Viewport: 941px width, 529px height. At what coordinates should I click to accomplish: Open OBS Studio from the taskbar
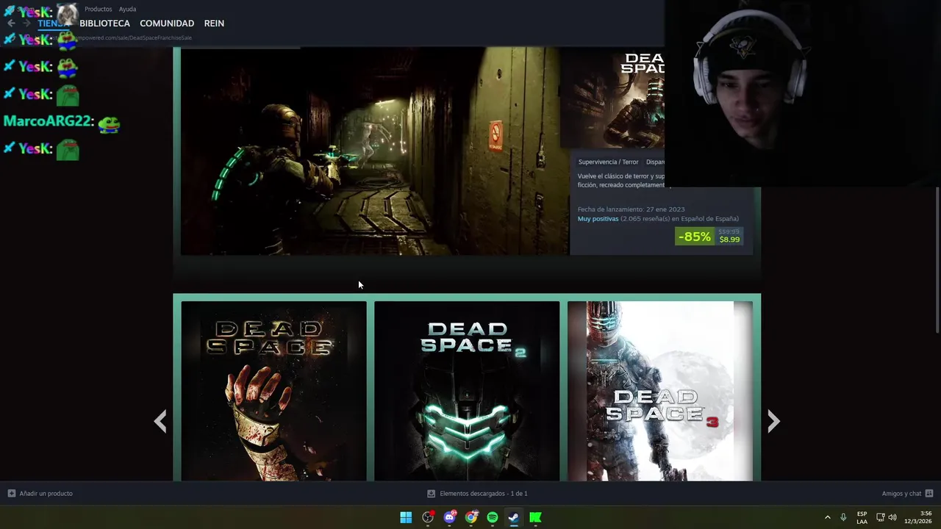pyautogui.click(x=428, y=517)
